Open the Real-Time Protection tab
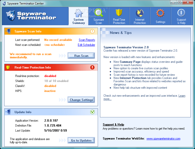 pos(119,16)
